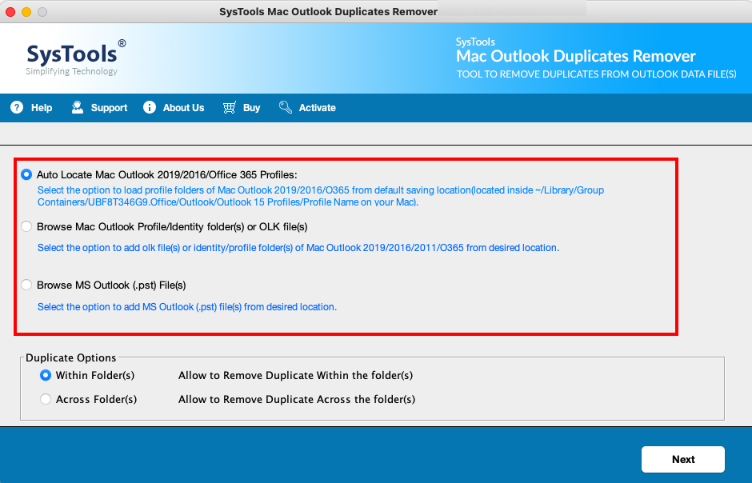Click the Help question mark icon
The image size is (752, 483).
click(x=17, y=107)
